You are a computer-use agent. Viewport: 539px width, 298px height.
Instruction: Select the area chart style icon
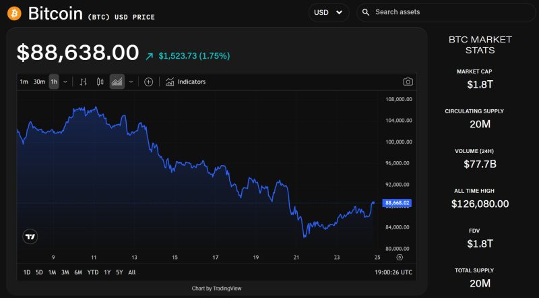coord(117,82)
